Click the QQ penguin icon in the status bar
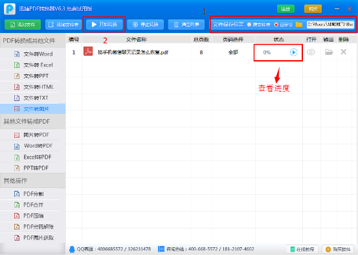Image resolution: width=358 pixels, height=255 pixels. (x=72, y=249)
